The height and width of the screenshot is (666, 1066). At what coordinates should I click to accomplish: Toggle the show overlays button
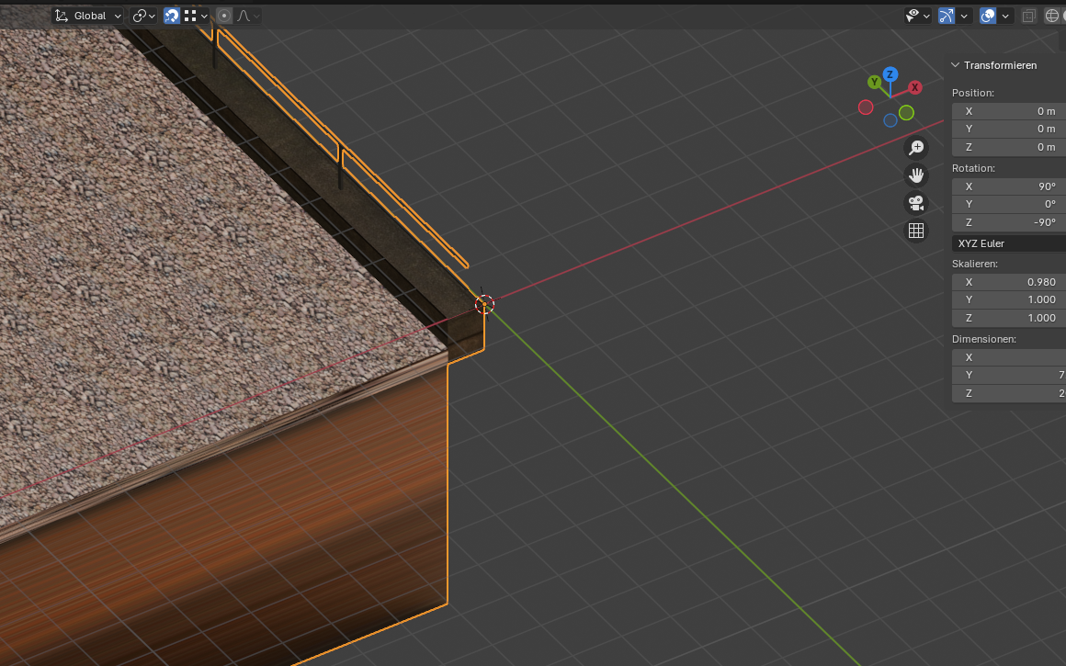coord(988,16)
